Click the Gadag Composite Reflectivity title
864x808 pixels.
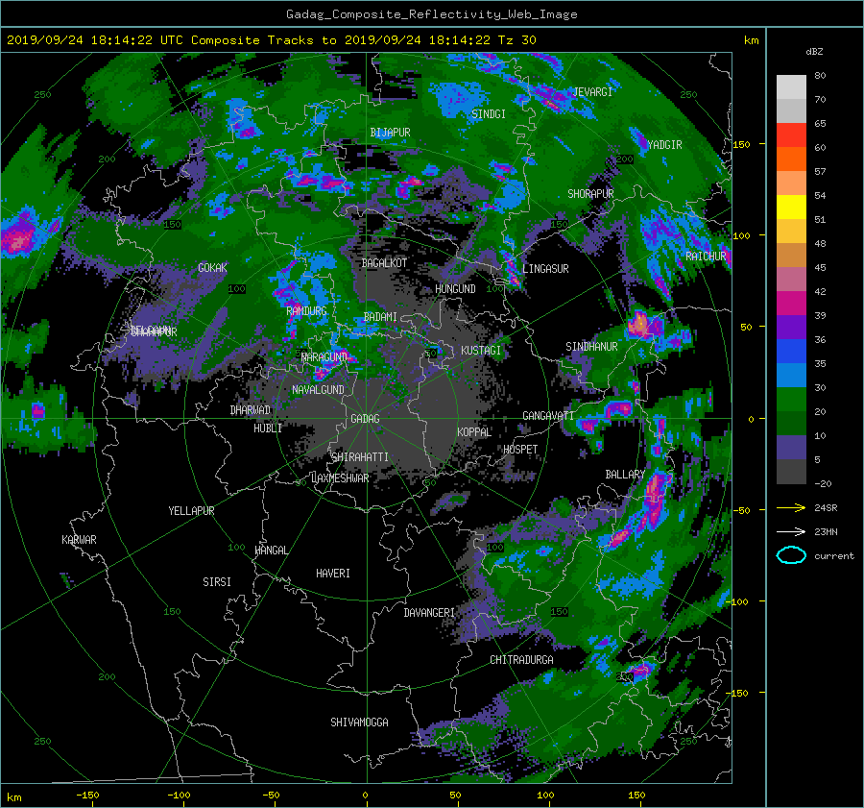[x=431, y=14]
